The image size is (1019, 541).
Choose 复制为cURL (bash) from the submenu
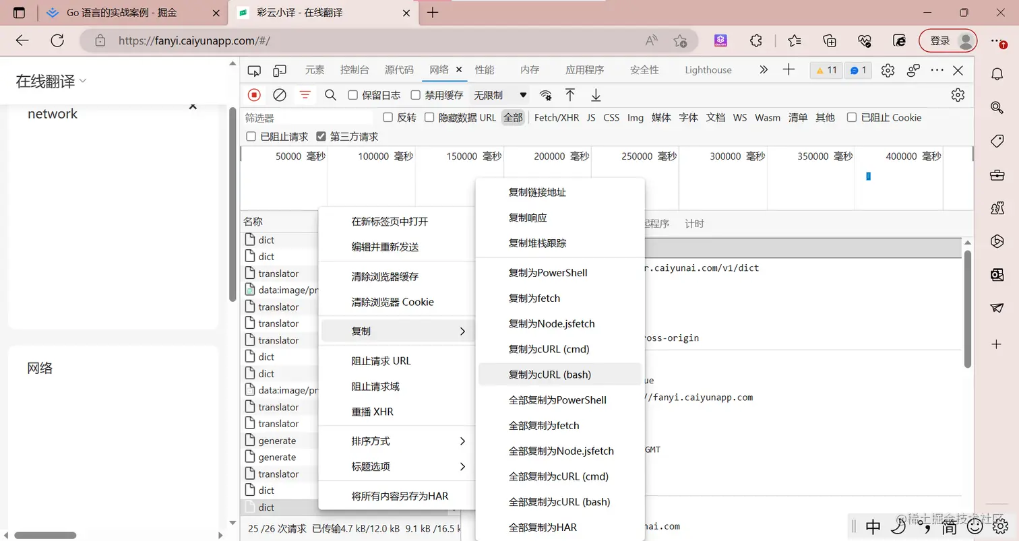coord(559,375)
